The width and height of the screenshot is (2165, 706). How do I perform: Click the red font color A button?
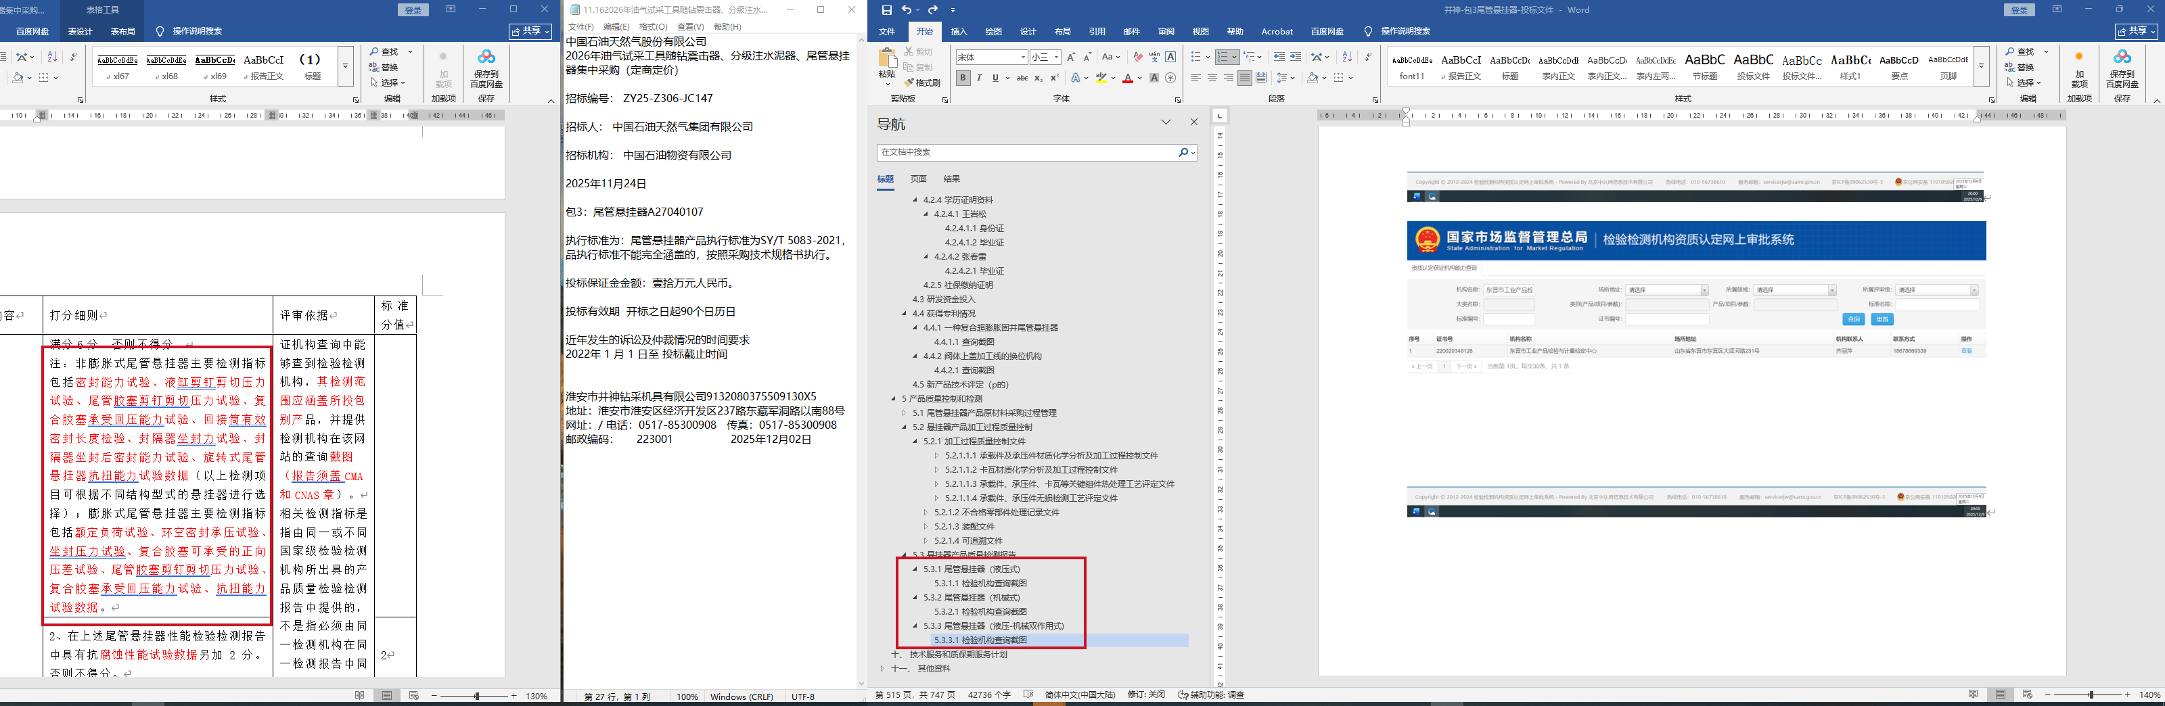pos(1128,78)
